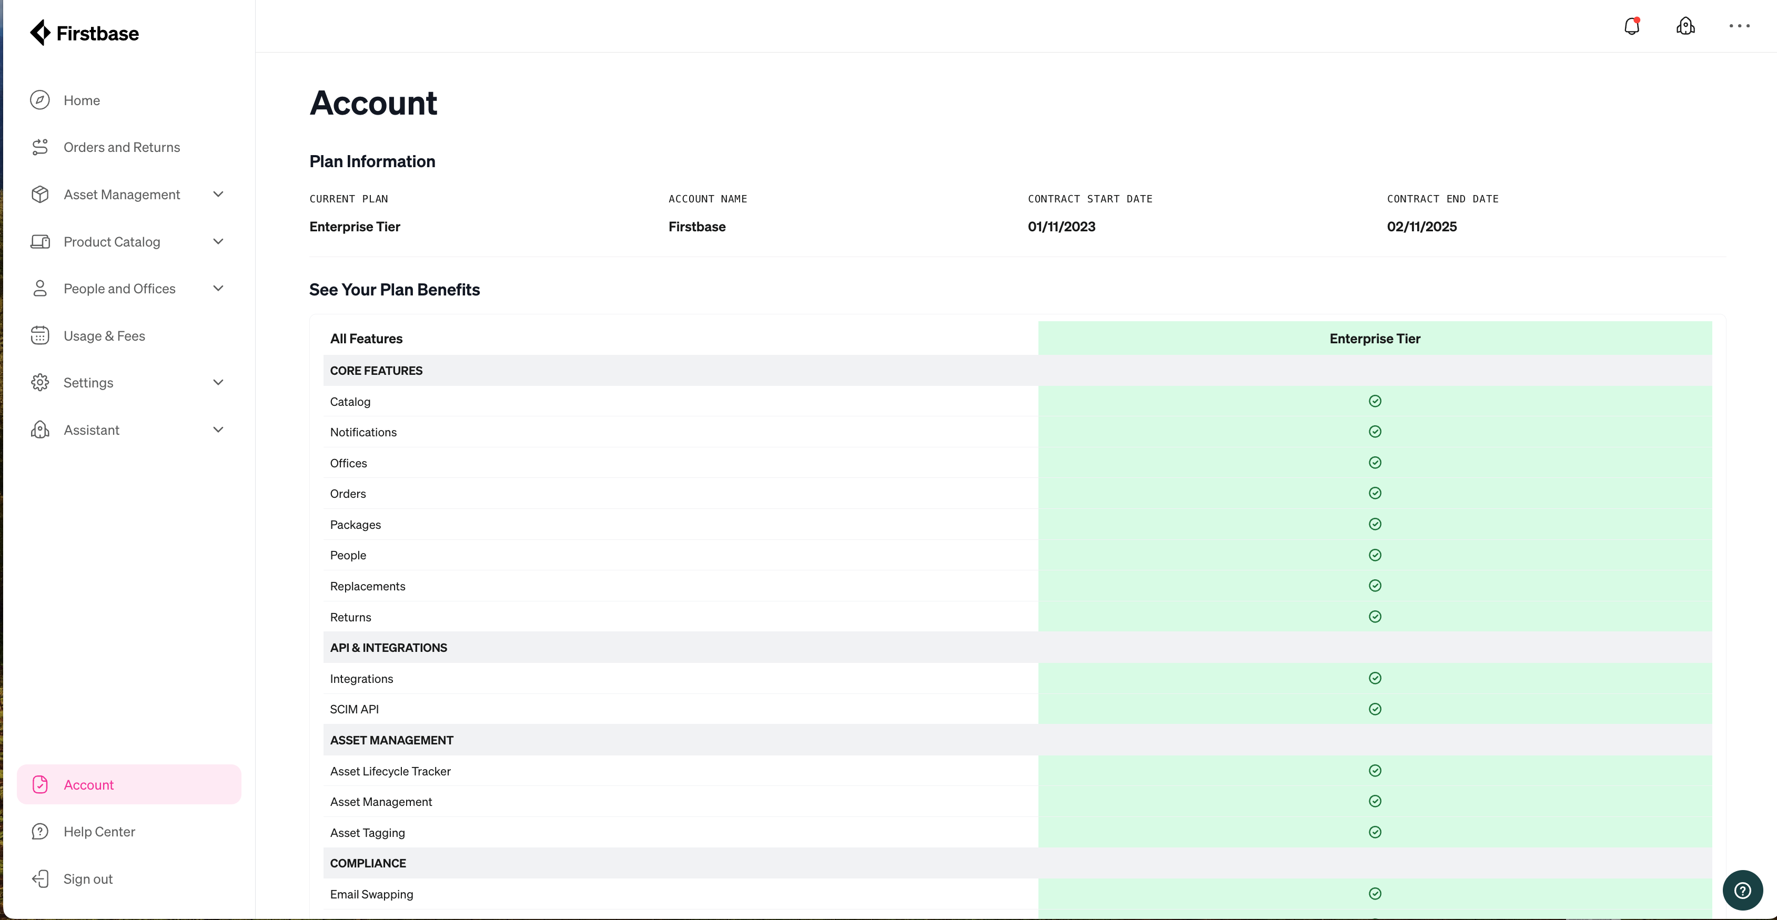Click the Asset Management cube icon
The image size is (1777, 920).
(40, 195)
